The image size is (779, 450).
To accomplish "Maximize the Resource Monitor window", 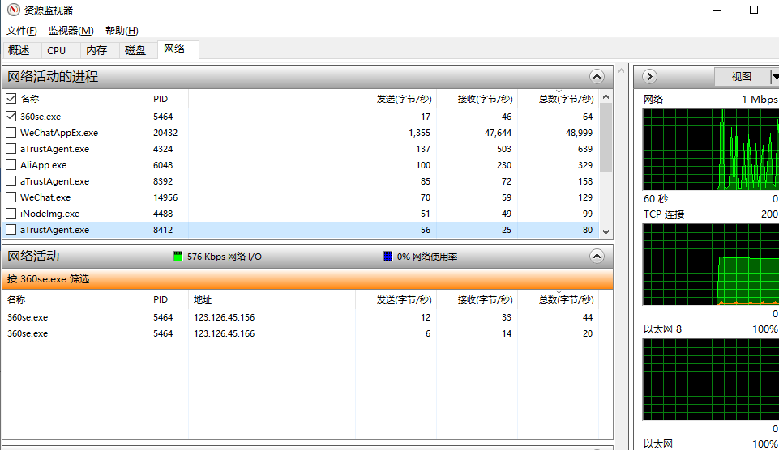I will point(754,10).
